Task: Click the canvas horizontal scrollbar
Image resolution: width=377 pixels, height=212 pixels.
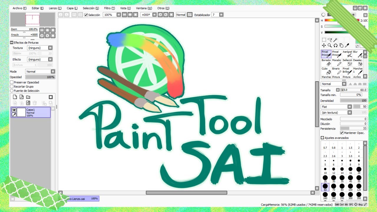Action: [x=186, y=193]
